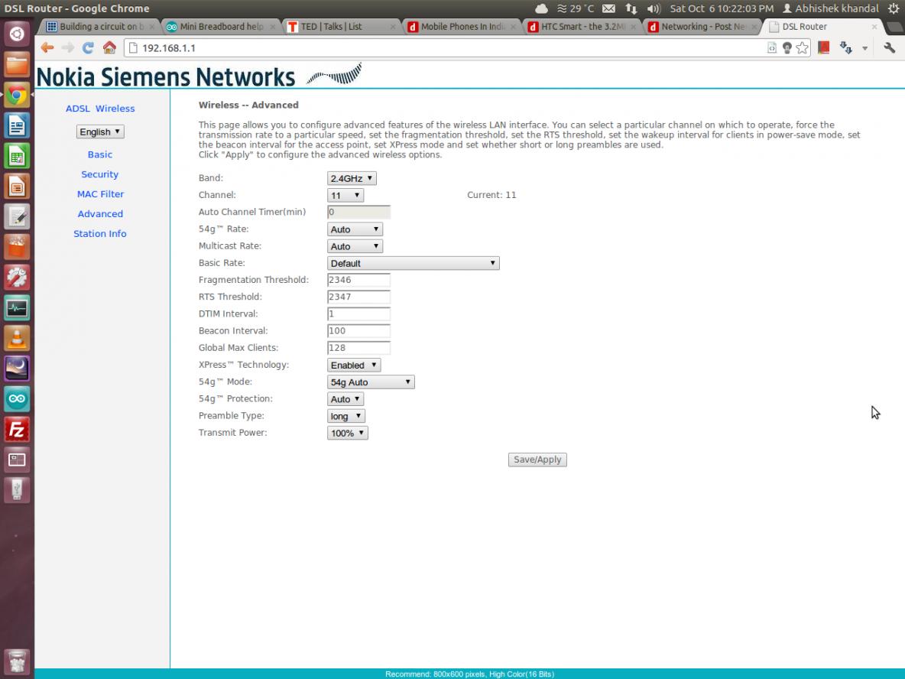Change XPress Technology Enabled dropdown
This screenshot has width=905, height=679.
tap(354, 365)
